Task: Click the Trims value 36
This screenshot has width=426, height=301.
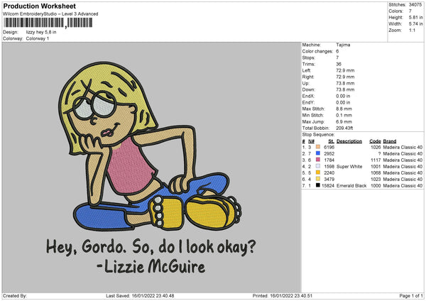Action: click(339, 64)
